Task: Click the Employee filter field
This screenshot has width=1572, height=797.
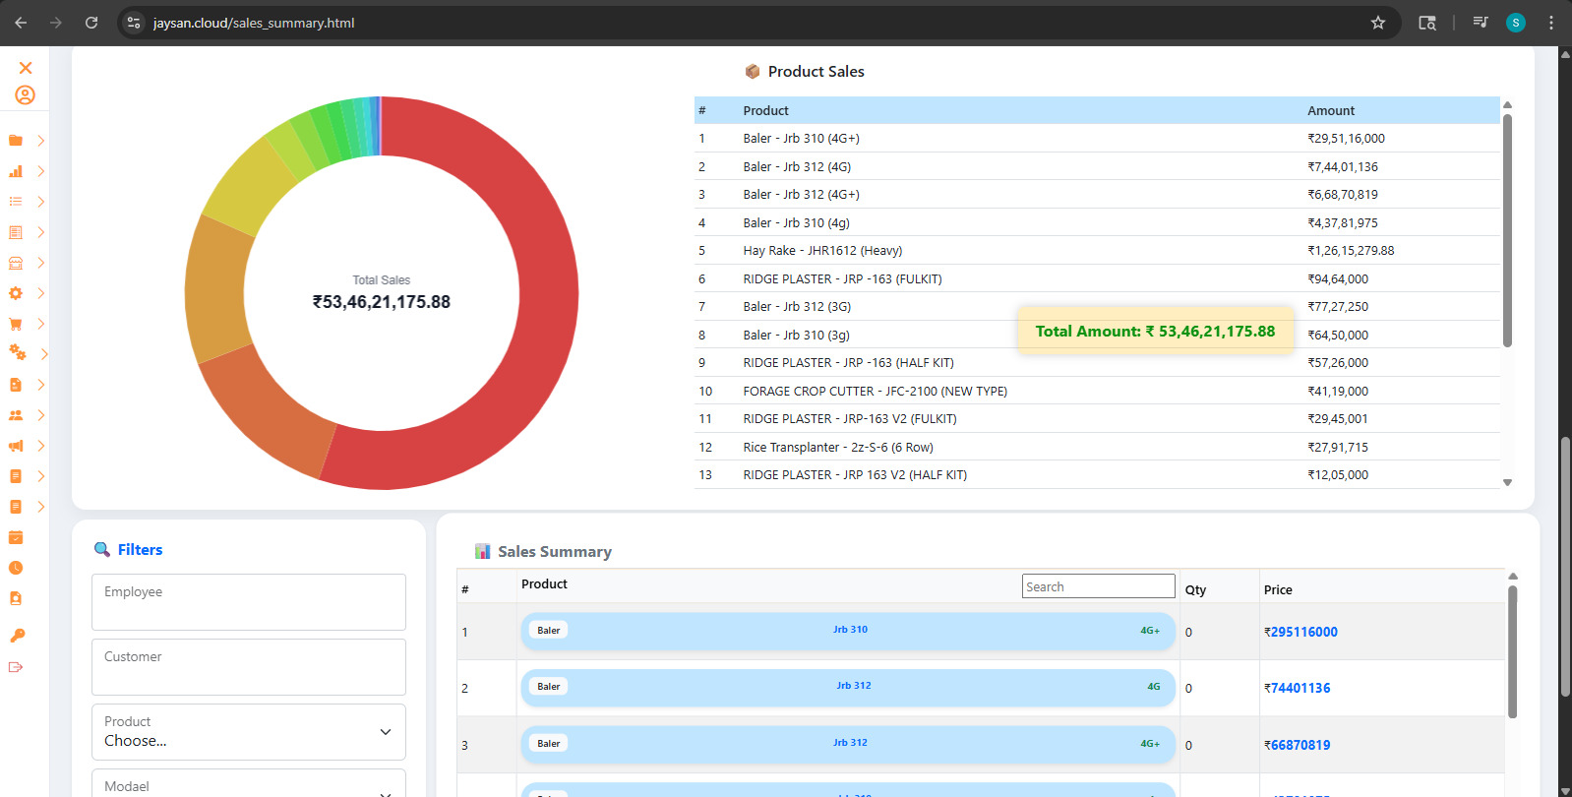Action: tap(249, 602)
